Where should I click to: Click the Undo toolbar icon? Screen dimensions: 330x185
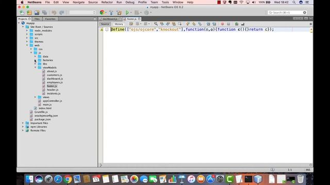tap(54, 12)
